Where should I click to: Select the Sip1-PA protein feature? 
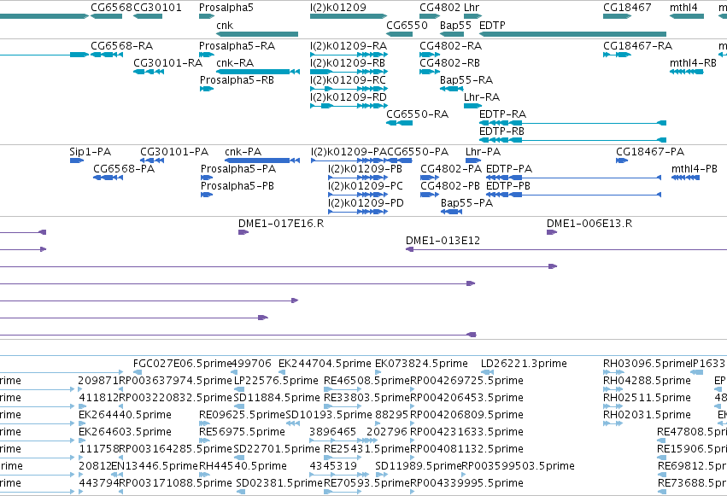(x=77, y=160)
